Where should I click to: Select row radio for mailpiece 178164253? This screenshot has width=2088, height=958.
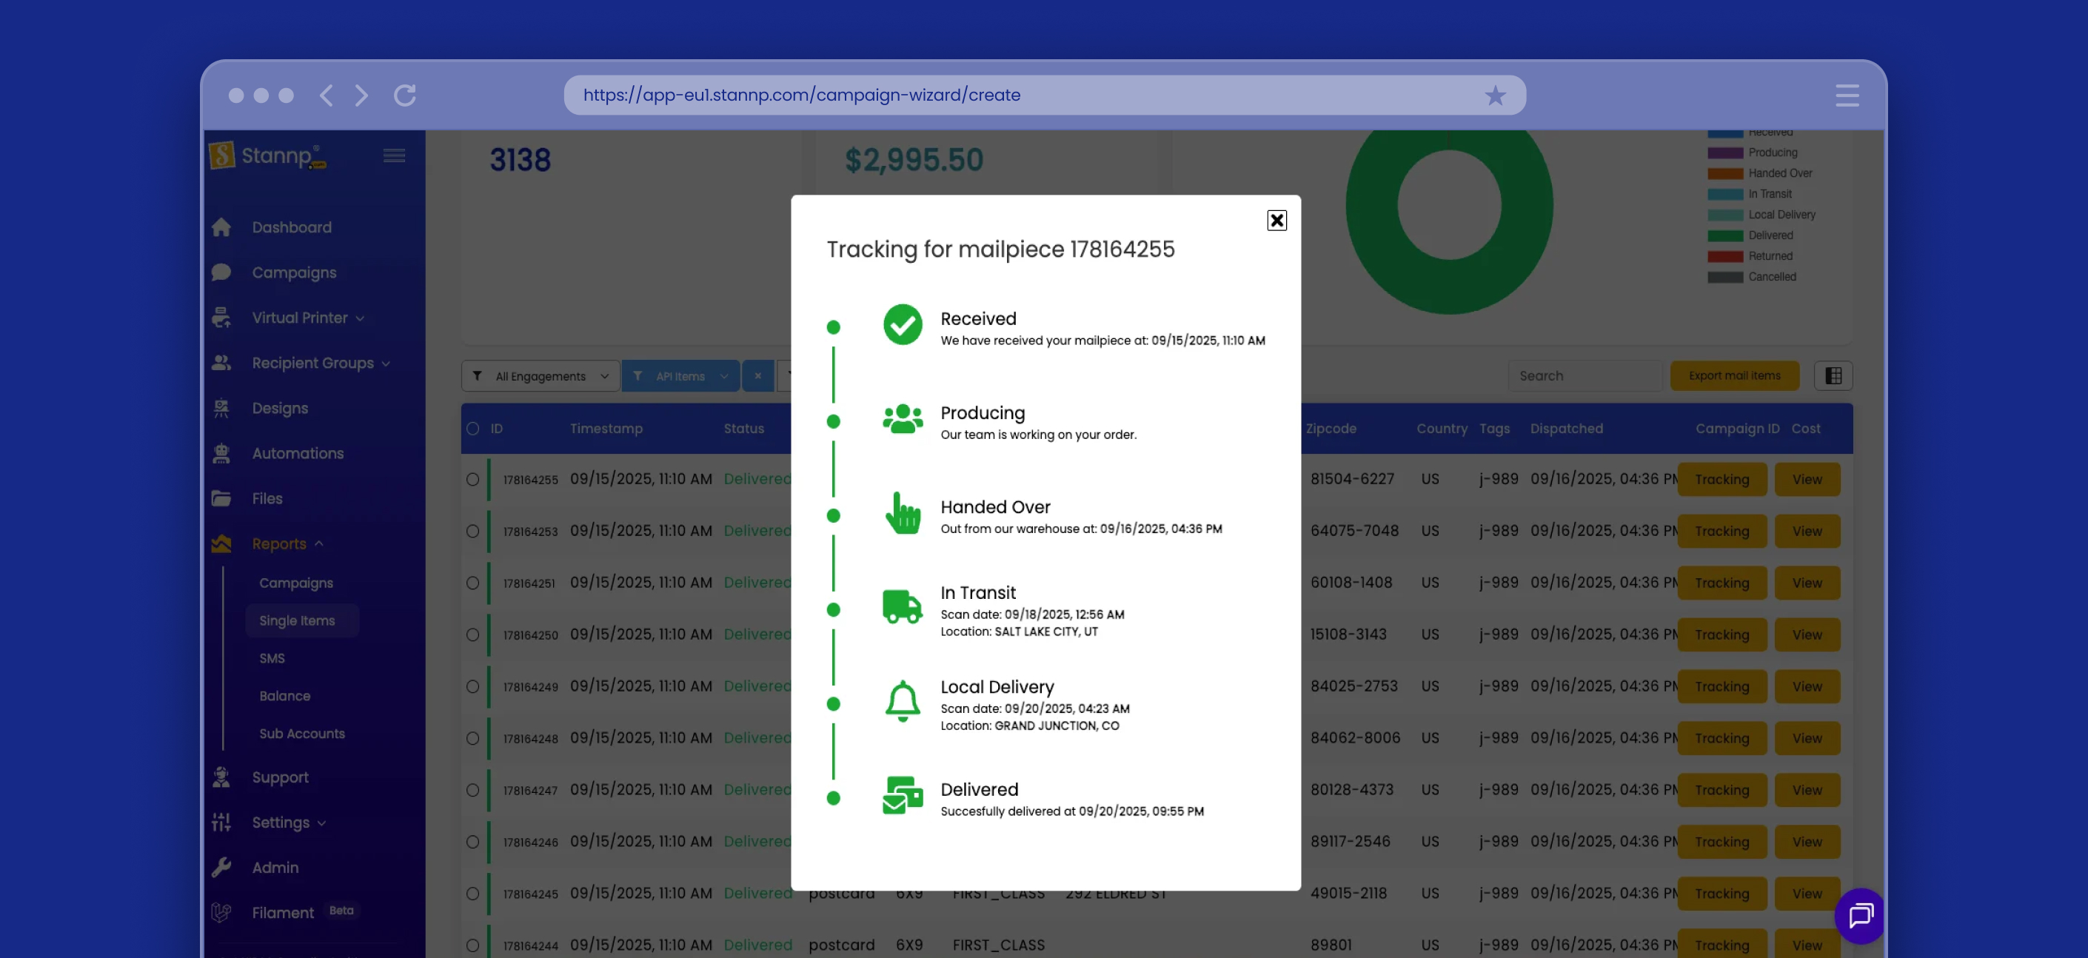(x=472, y=532)
